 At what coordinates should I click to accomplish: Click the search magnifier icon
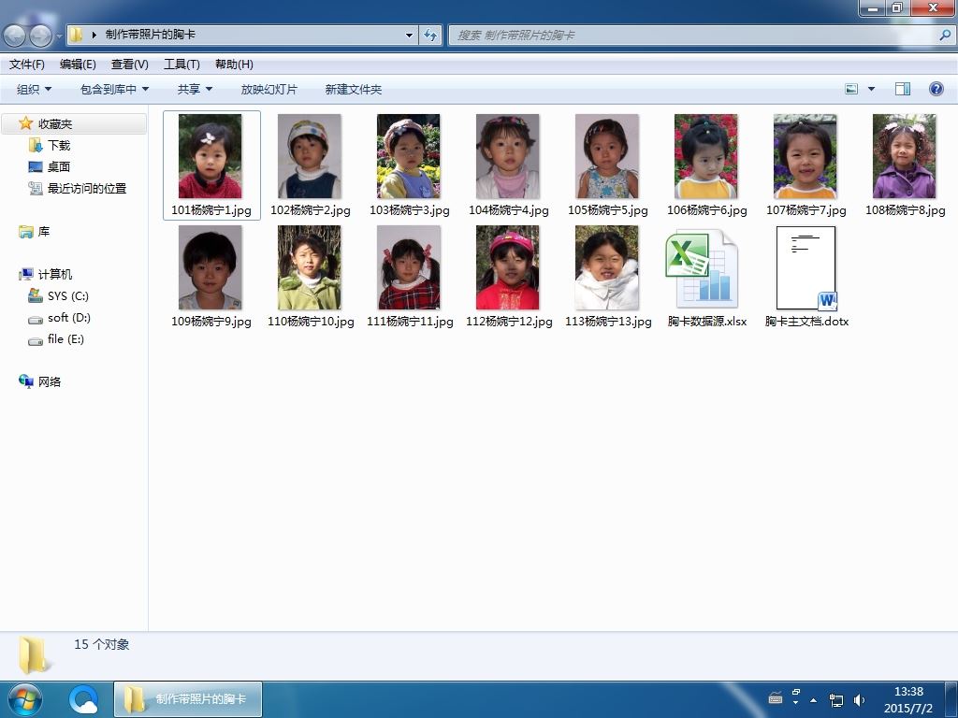point(945,35)
